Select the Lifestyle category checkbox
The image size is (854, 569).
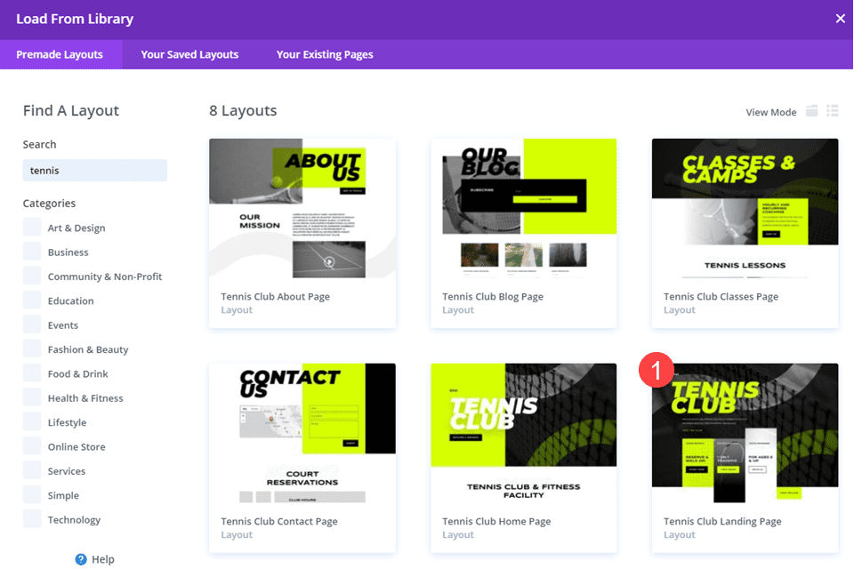(33, 421)
